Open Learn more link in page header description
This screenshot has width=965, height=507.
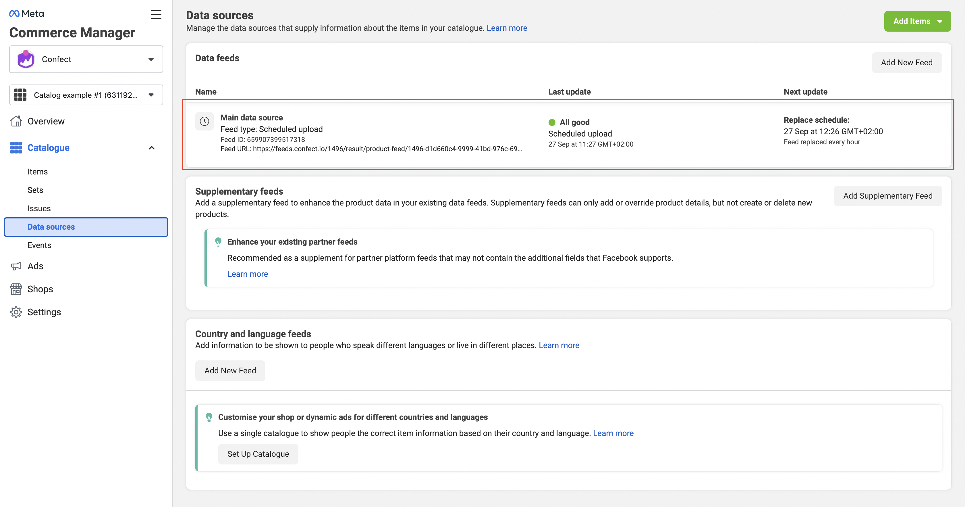coord(506,28)
